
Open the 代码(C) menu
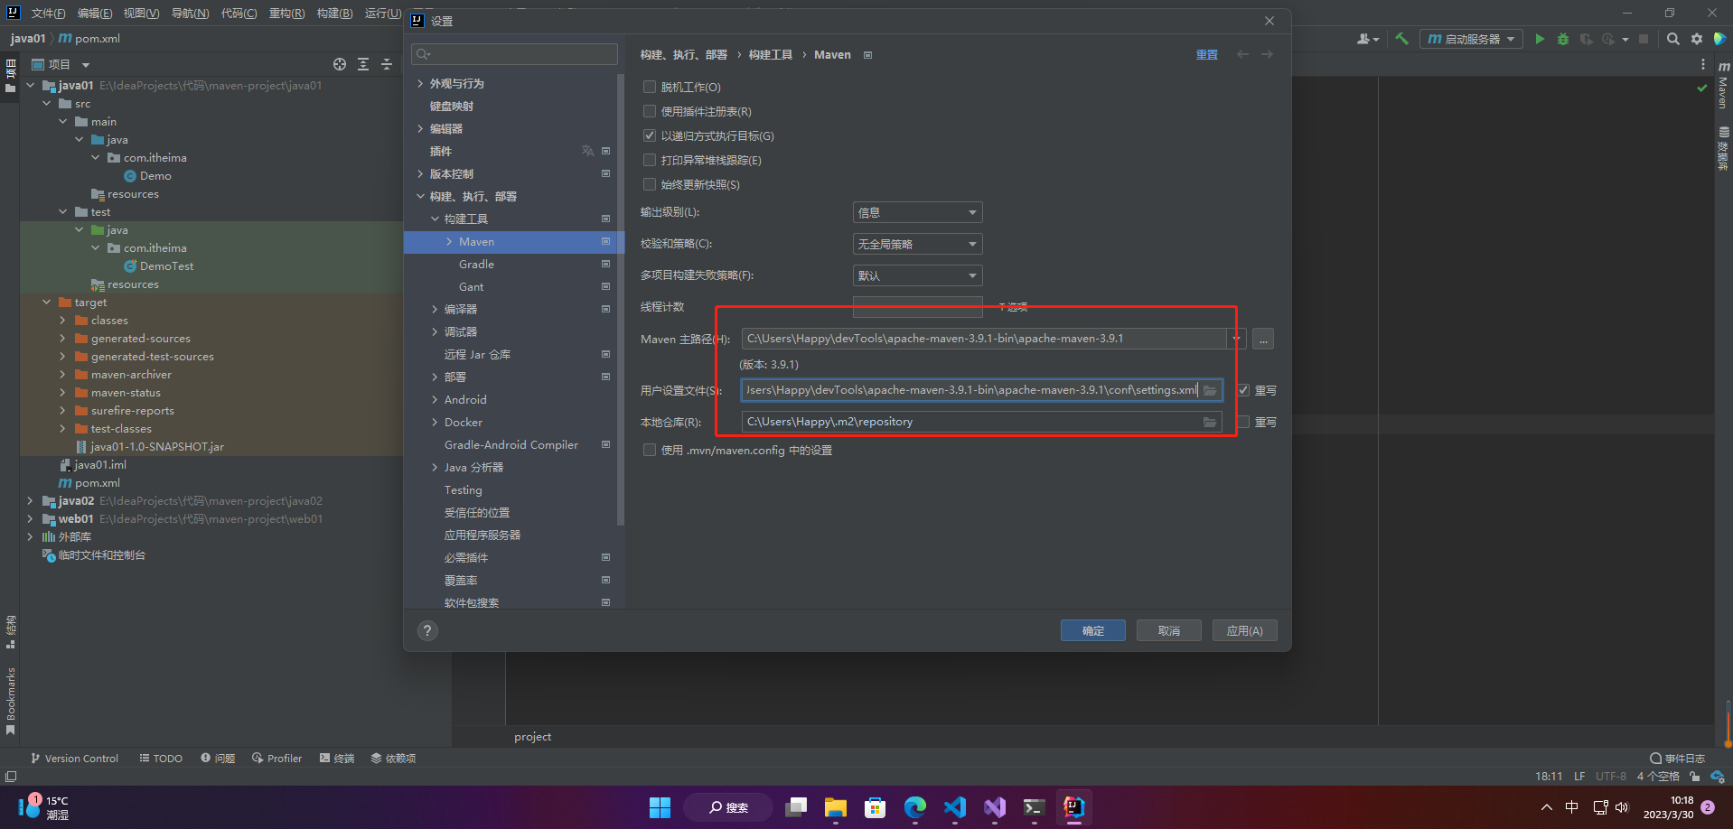pyautogui.click(x=239, y=14)
